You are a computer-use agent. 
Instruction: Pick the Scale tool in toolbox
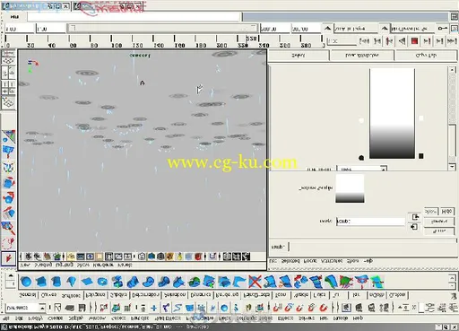point(8,182)
